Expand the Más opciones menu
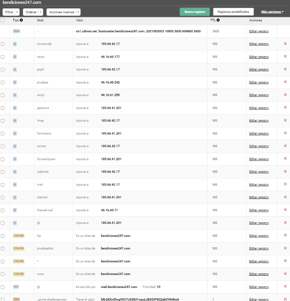Screen dimensions: 290x301 tap(272, 12)
